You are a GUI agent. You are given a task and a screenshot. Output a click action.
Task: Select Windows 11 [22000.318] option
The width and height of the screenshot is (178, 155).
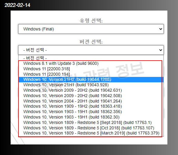91,69
